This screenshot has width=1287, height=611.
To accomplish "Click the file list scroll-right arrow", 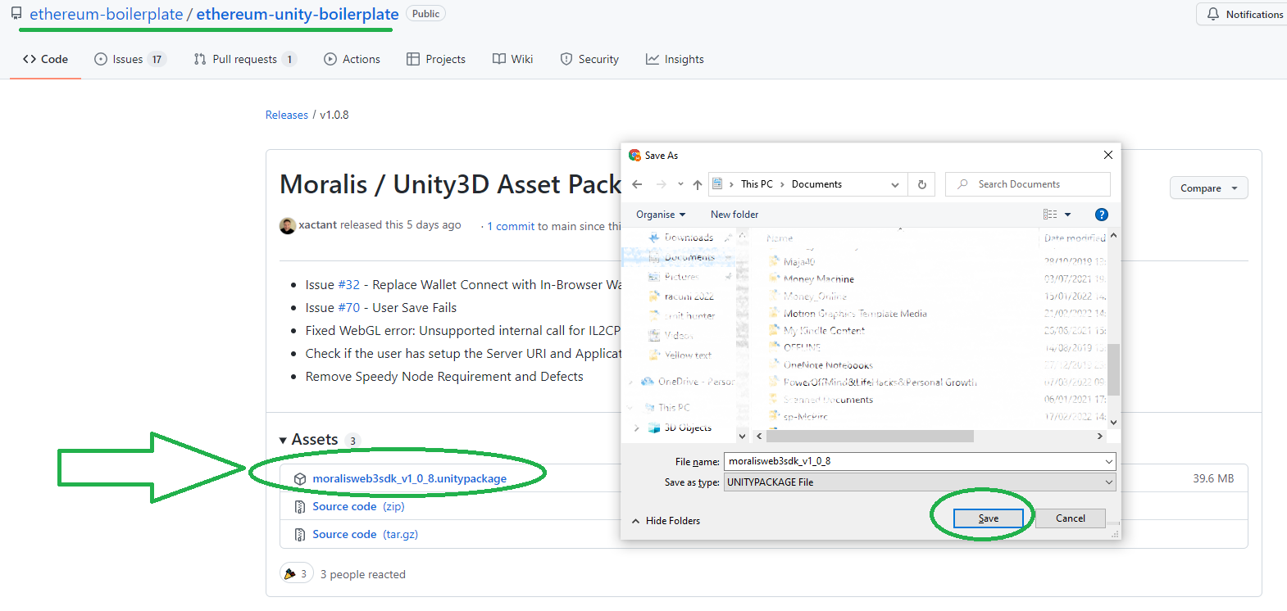I will pyautogui.click(x=1099, y=437).
